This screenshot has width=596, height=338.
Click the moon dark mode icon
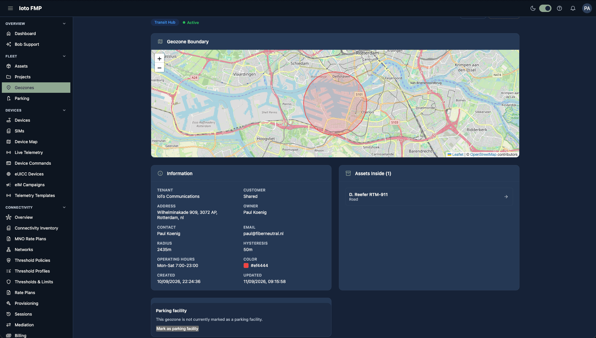pos(533,8)
